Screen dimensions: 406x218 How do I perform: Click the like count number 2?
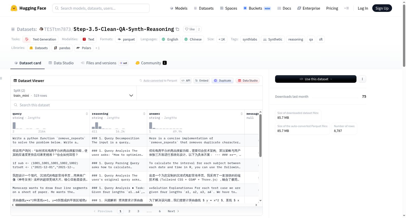coord(199,29)
